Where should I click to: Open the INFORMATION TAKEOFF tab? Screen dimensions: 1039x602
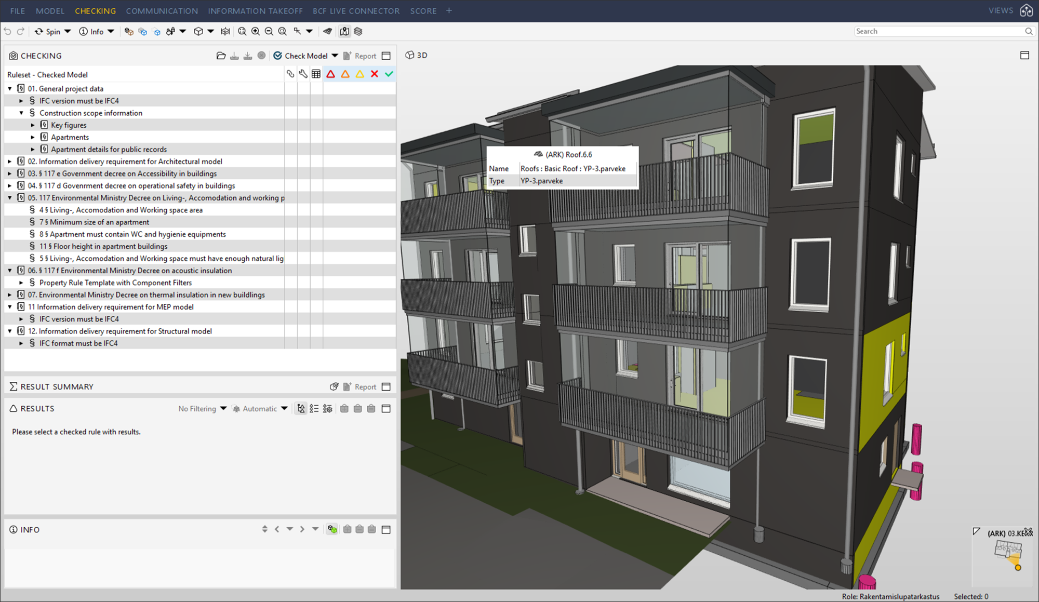tap(255, 11)
